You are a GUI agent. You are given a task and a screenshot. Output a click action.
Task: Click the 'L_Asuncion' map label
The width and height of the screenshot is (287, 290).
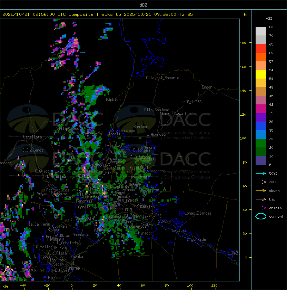[157, 134]
